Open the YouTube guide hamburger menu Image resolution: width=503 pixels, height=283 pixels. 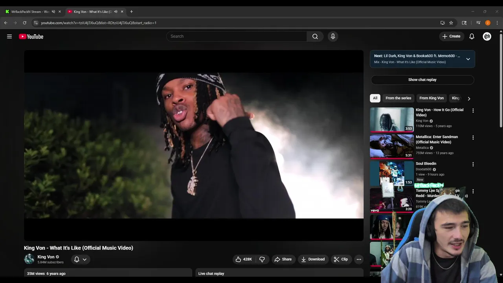(x=9, y=37)
